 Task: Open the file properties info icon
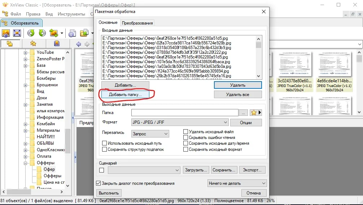coord(72,33)
